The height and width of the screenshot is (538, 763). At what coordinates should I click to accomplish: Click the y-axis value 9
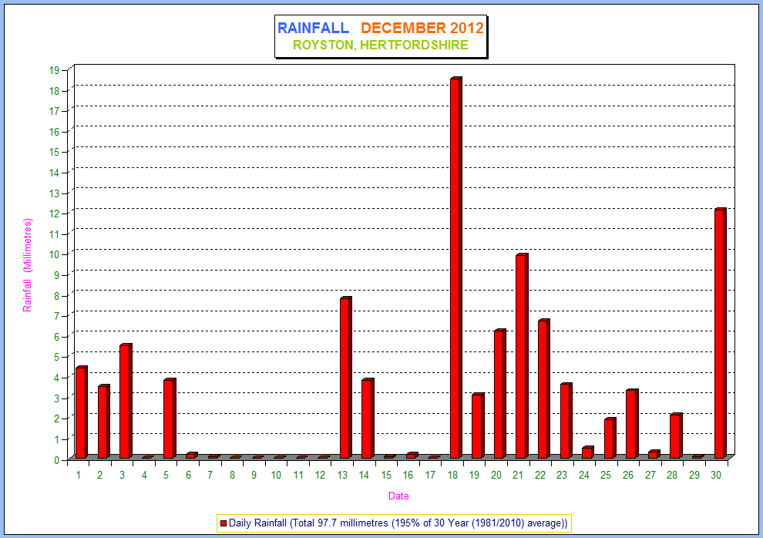click(57, 275)
